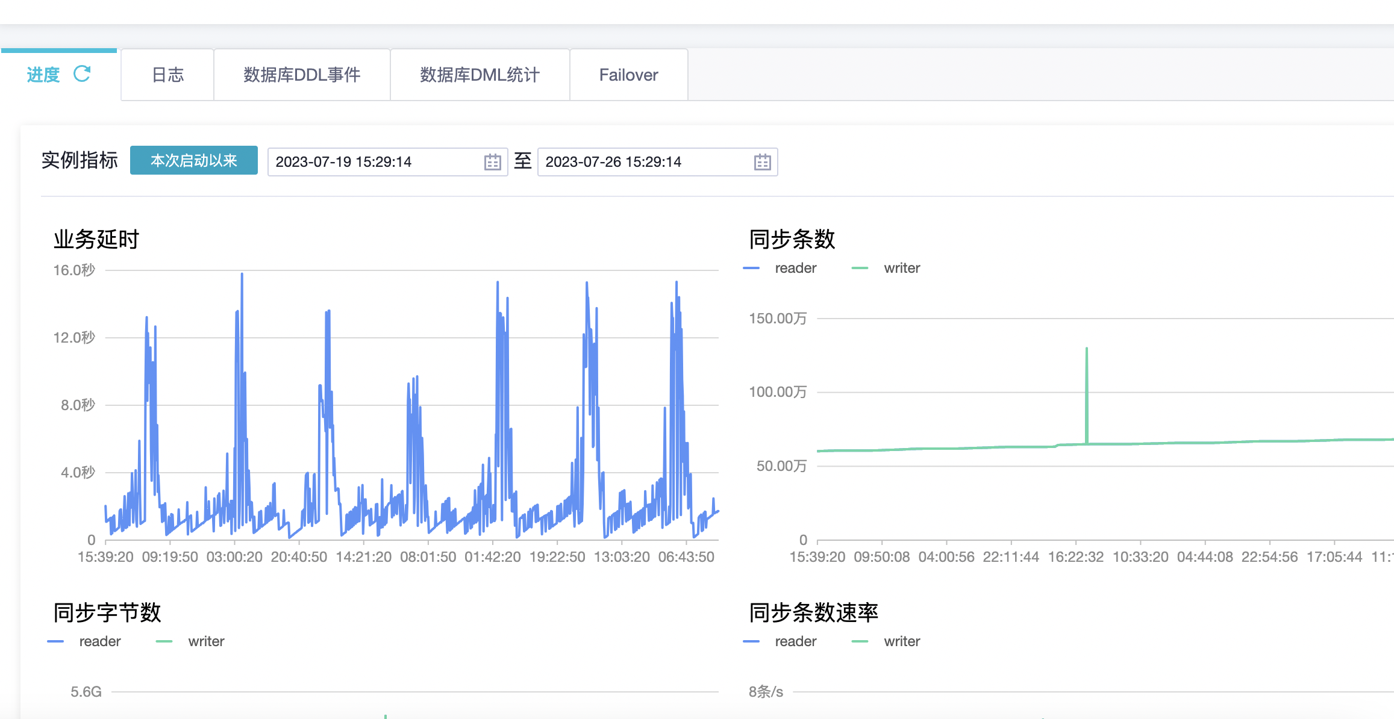
Task: Open the 日志 tab
Action: [167, 75]
